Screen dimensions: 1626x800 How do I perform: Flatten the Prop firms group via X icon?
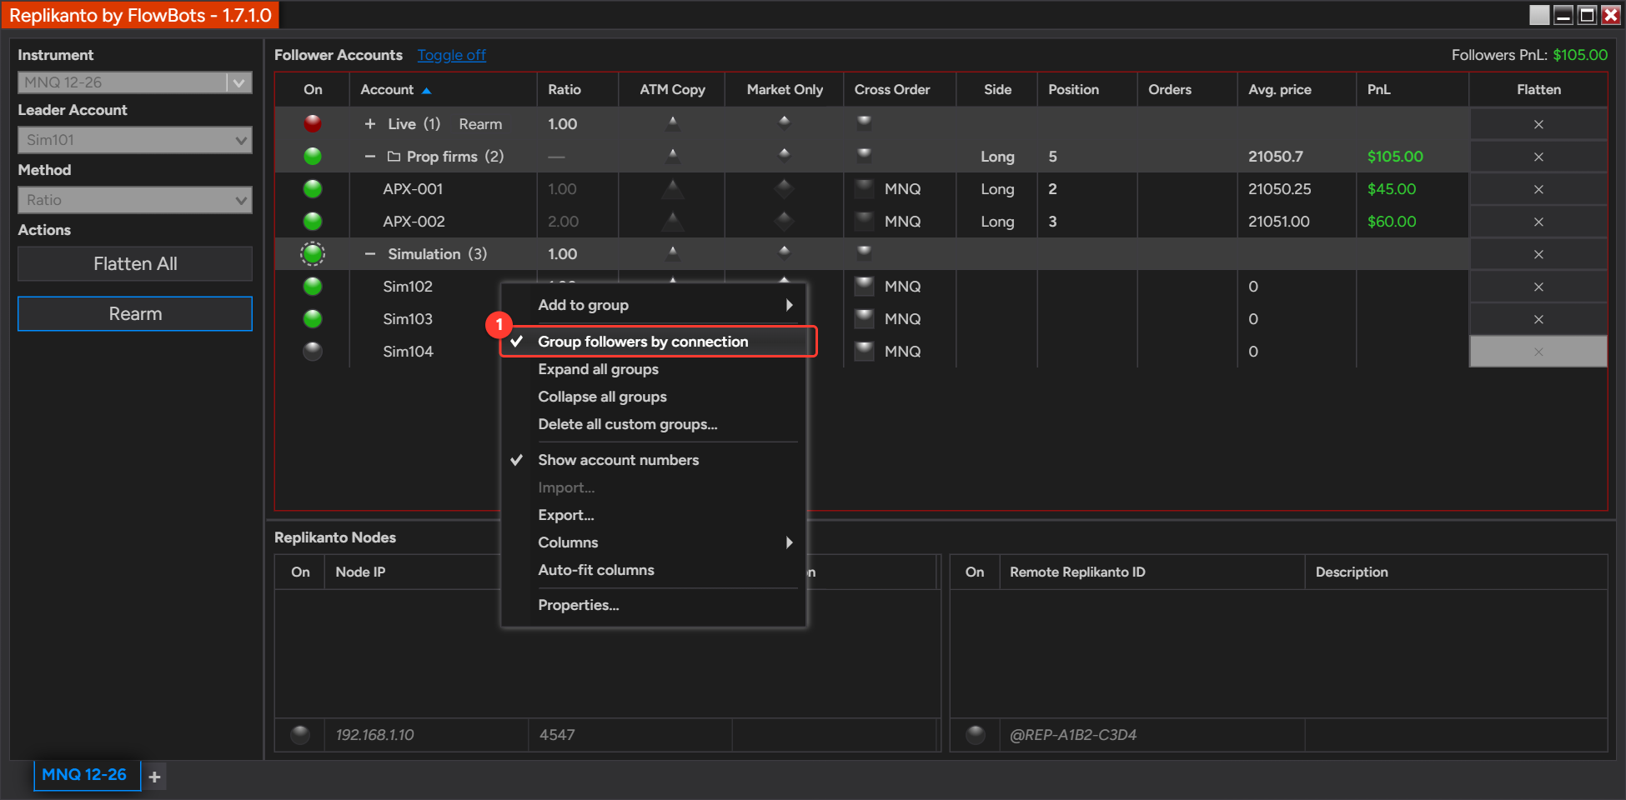coord(1538,157)
